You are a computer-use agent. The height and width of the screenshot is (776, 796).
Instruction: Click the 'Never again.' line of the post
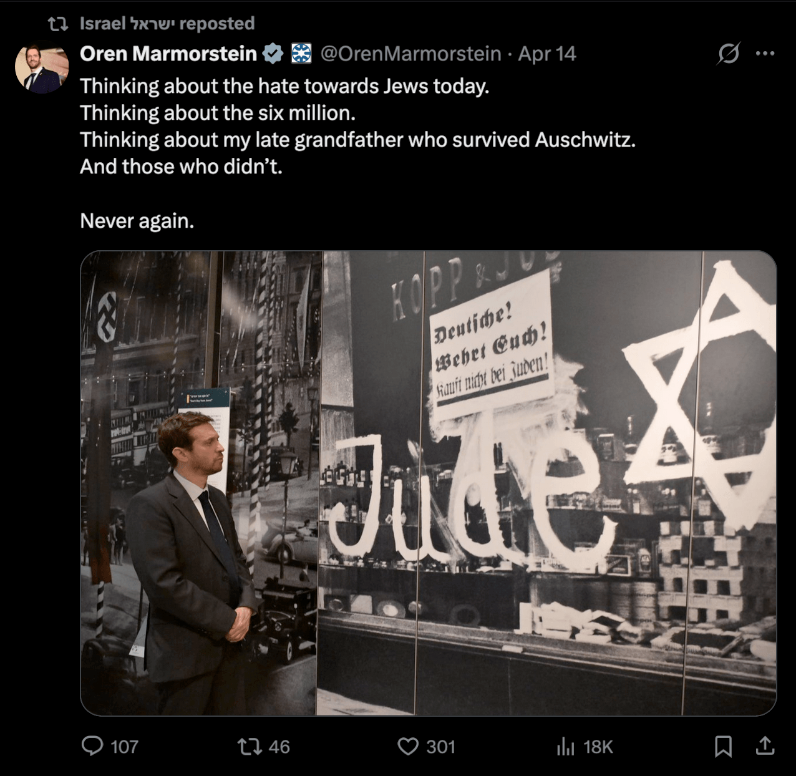pyautogui.click(x=137, y=221)
